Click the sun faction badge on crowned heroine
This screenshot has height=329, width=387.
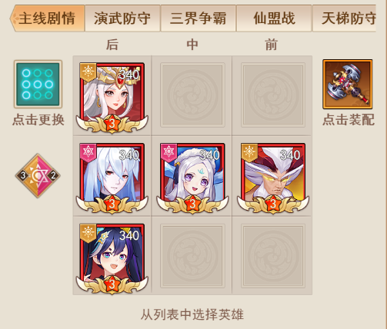(88, 72)
